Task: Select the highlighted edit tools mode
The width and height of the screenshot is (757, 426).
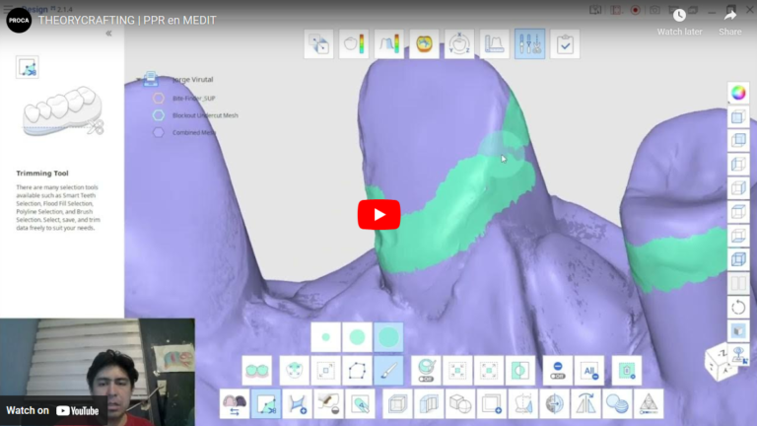Action: (x=529, y=44)
